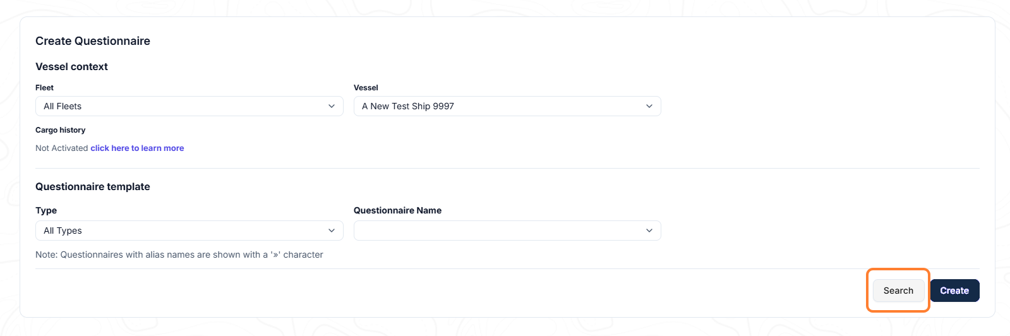Click the dark Create button

tap(954, 291)
